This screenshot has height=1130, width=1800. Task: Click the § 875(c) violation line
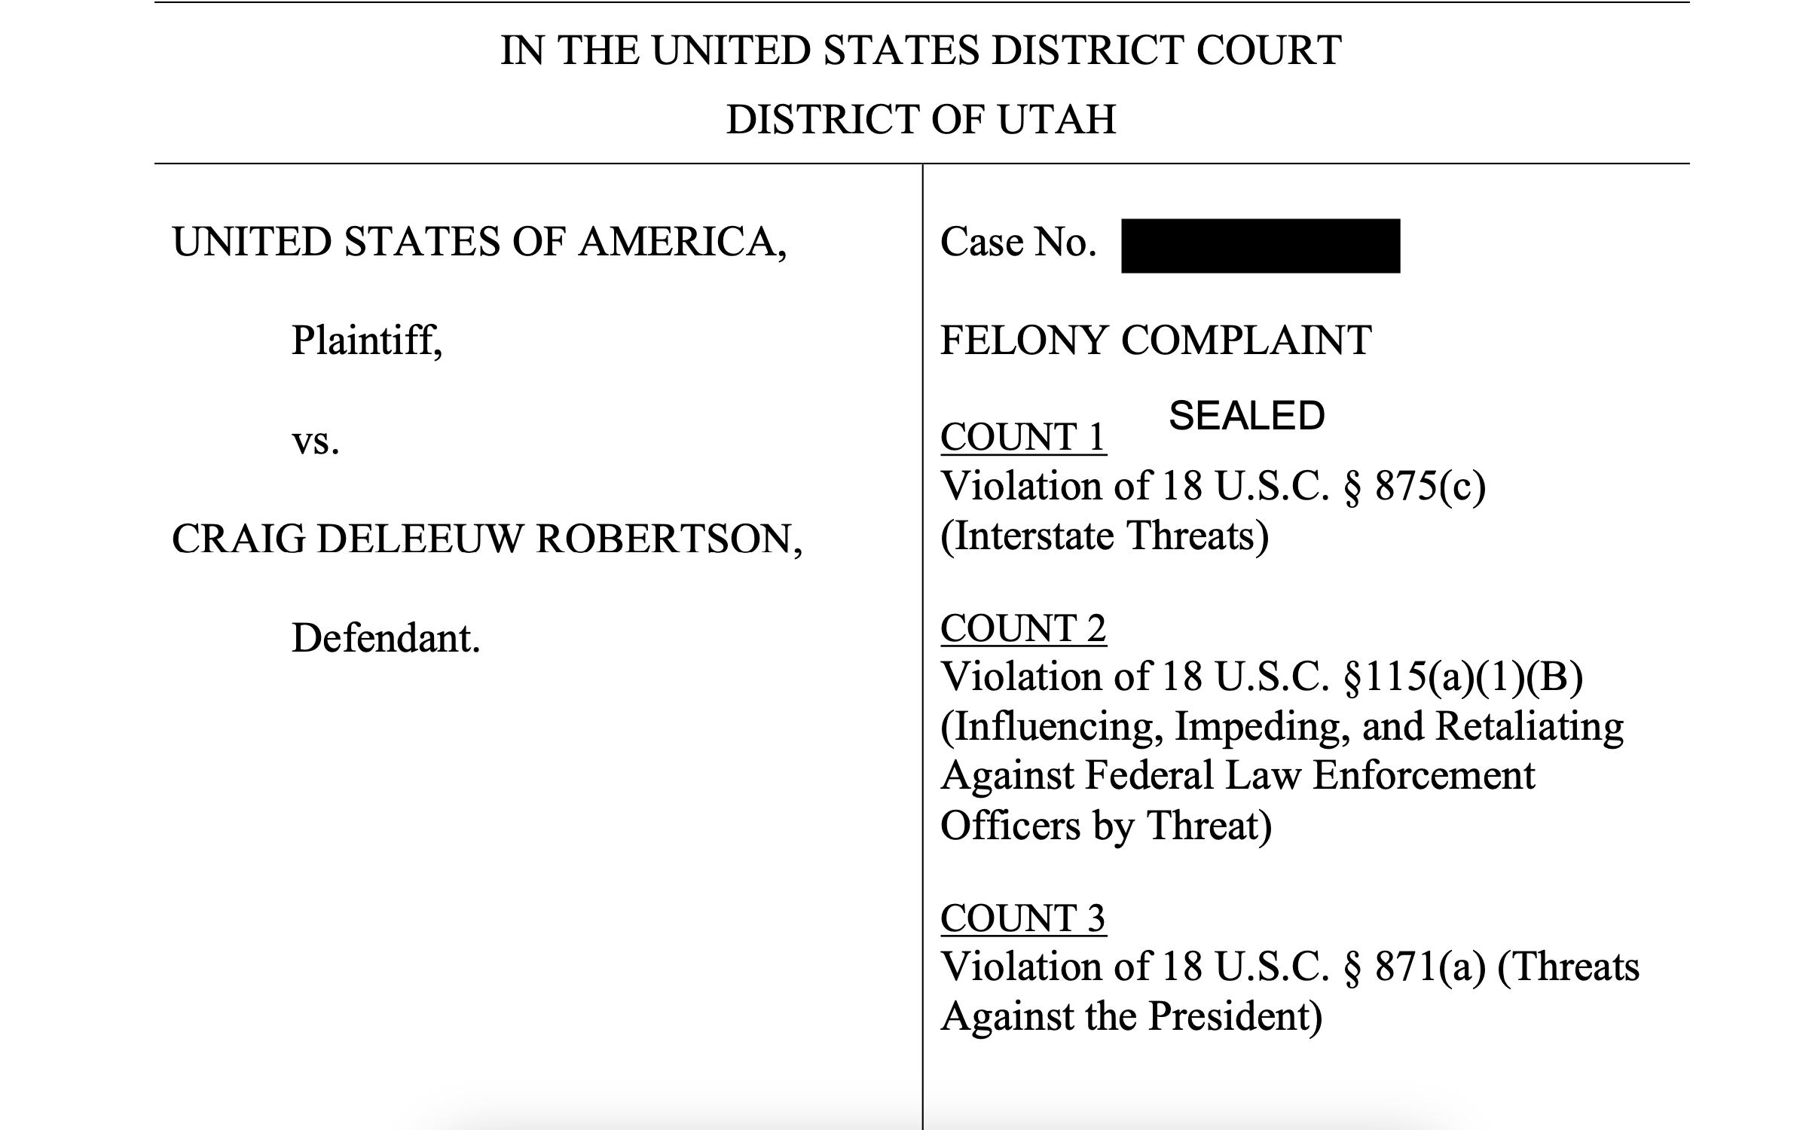point(1213,486)
